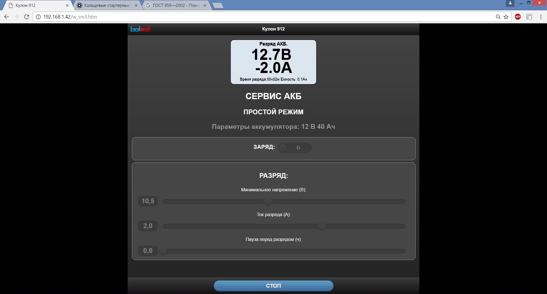Click the browser back arrow

coord(7,17)
